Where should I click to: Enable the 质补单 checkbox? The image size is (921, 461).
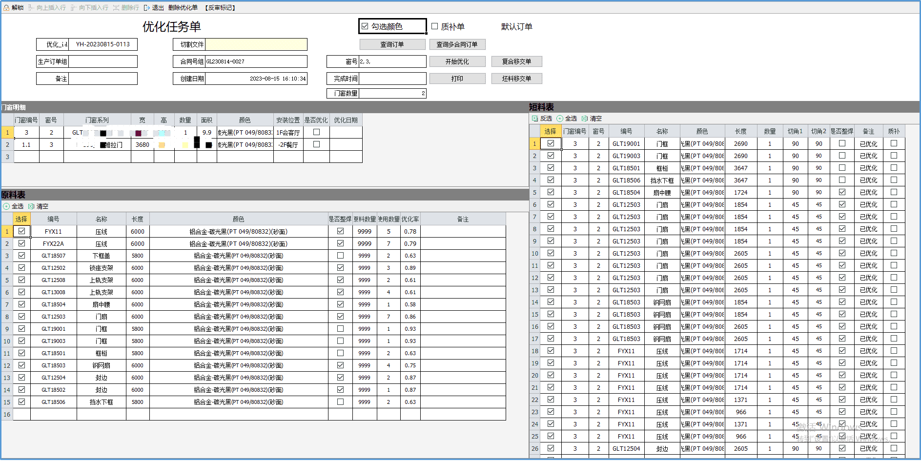pos(435,26)
